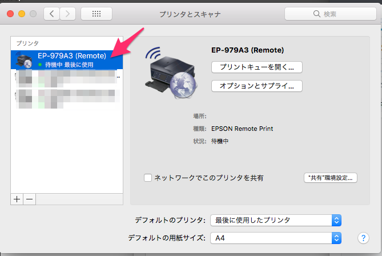Image resolution: width=382 pixels, height=256 pixels.
Task: Open デフォルトのプリンタ dropdown
Action: click(x=276, y=220)
